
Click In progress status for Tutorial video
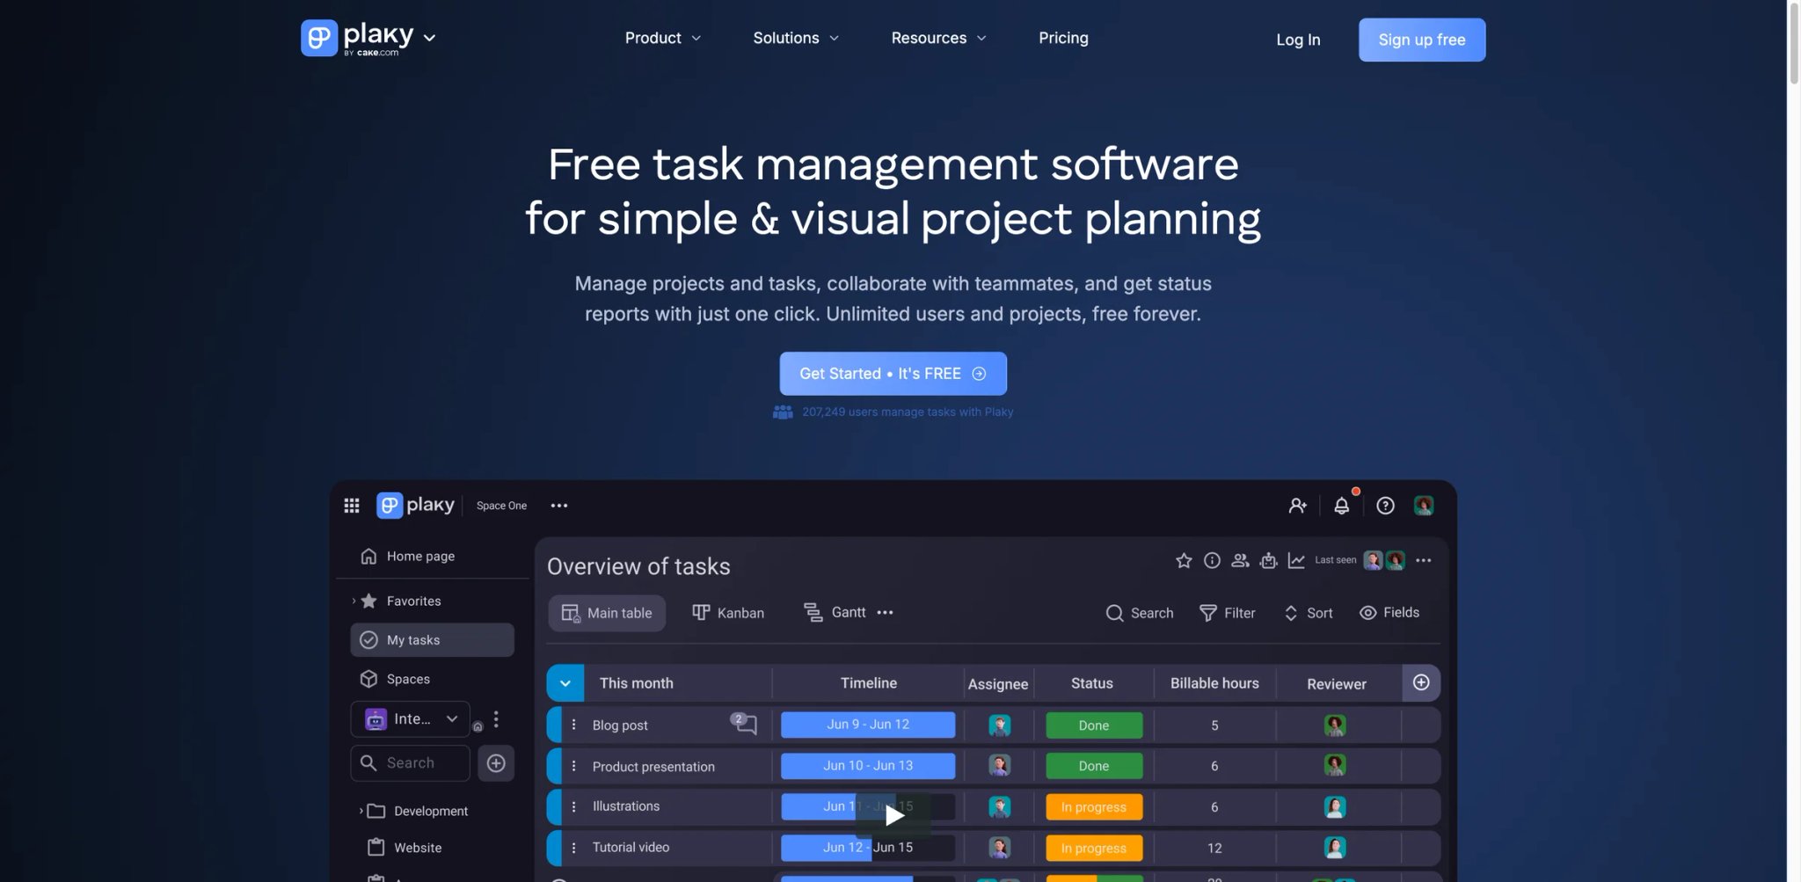[1094, 849]
